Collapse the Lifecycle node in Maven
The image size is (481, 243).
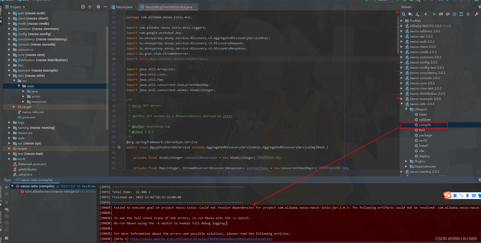406,109
